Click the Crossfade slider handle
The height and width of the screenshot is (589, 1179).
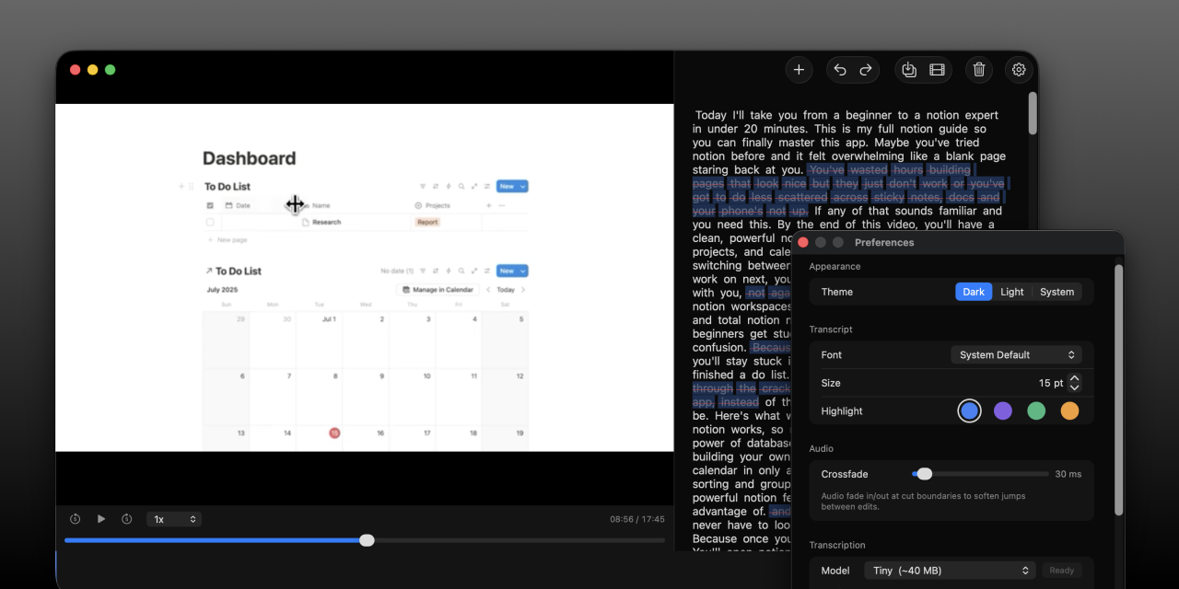click(925, 474)
